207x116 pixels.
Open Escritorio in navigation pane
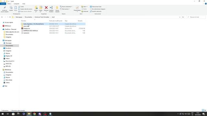tap(8, 48)
